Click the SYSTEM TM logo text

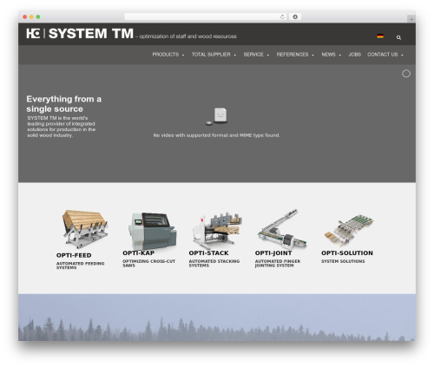[91, 34]
